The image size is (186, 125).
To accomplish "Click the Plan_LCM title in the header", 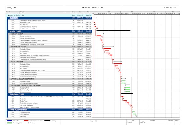I will pyautogui.click(x=11, y=8).
